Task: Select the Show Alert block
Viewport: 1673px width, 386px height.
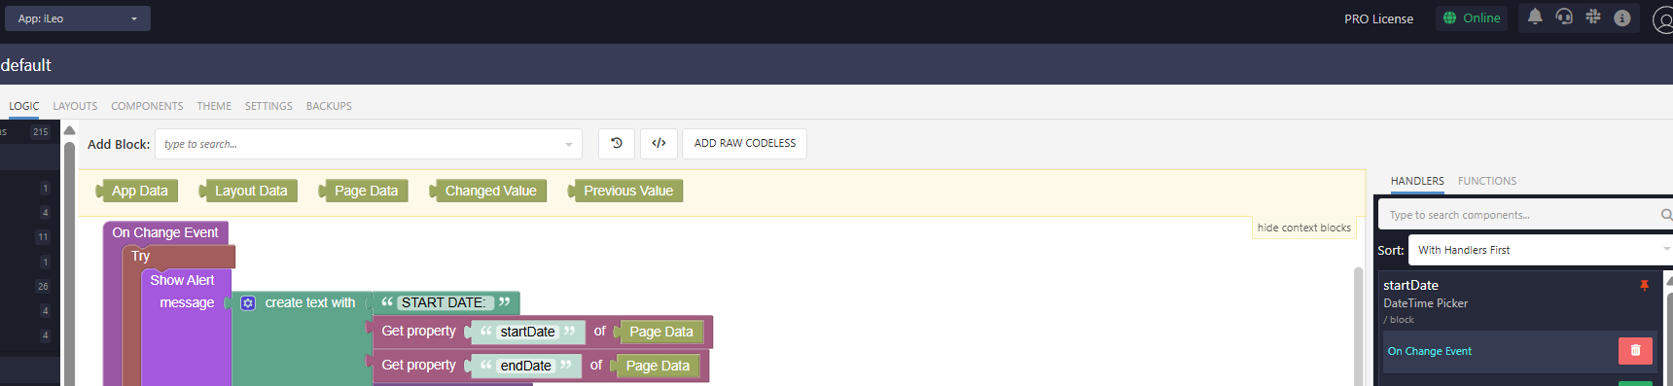Action: [182, 280]
